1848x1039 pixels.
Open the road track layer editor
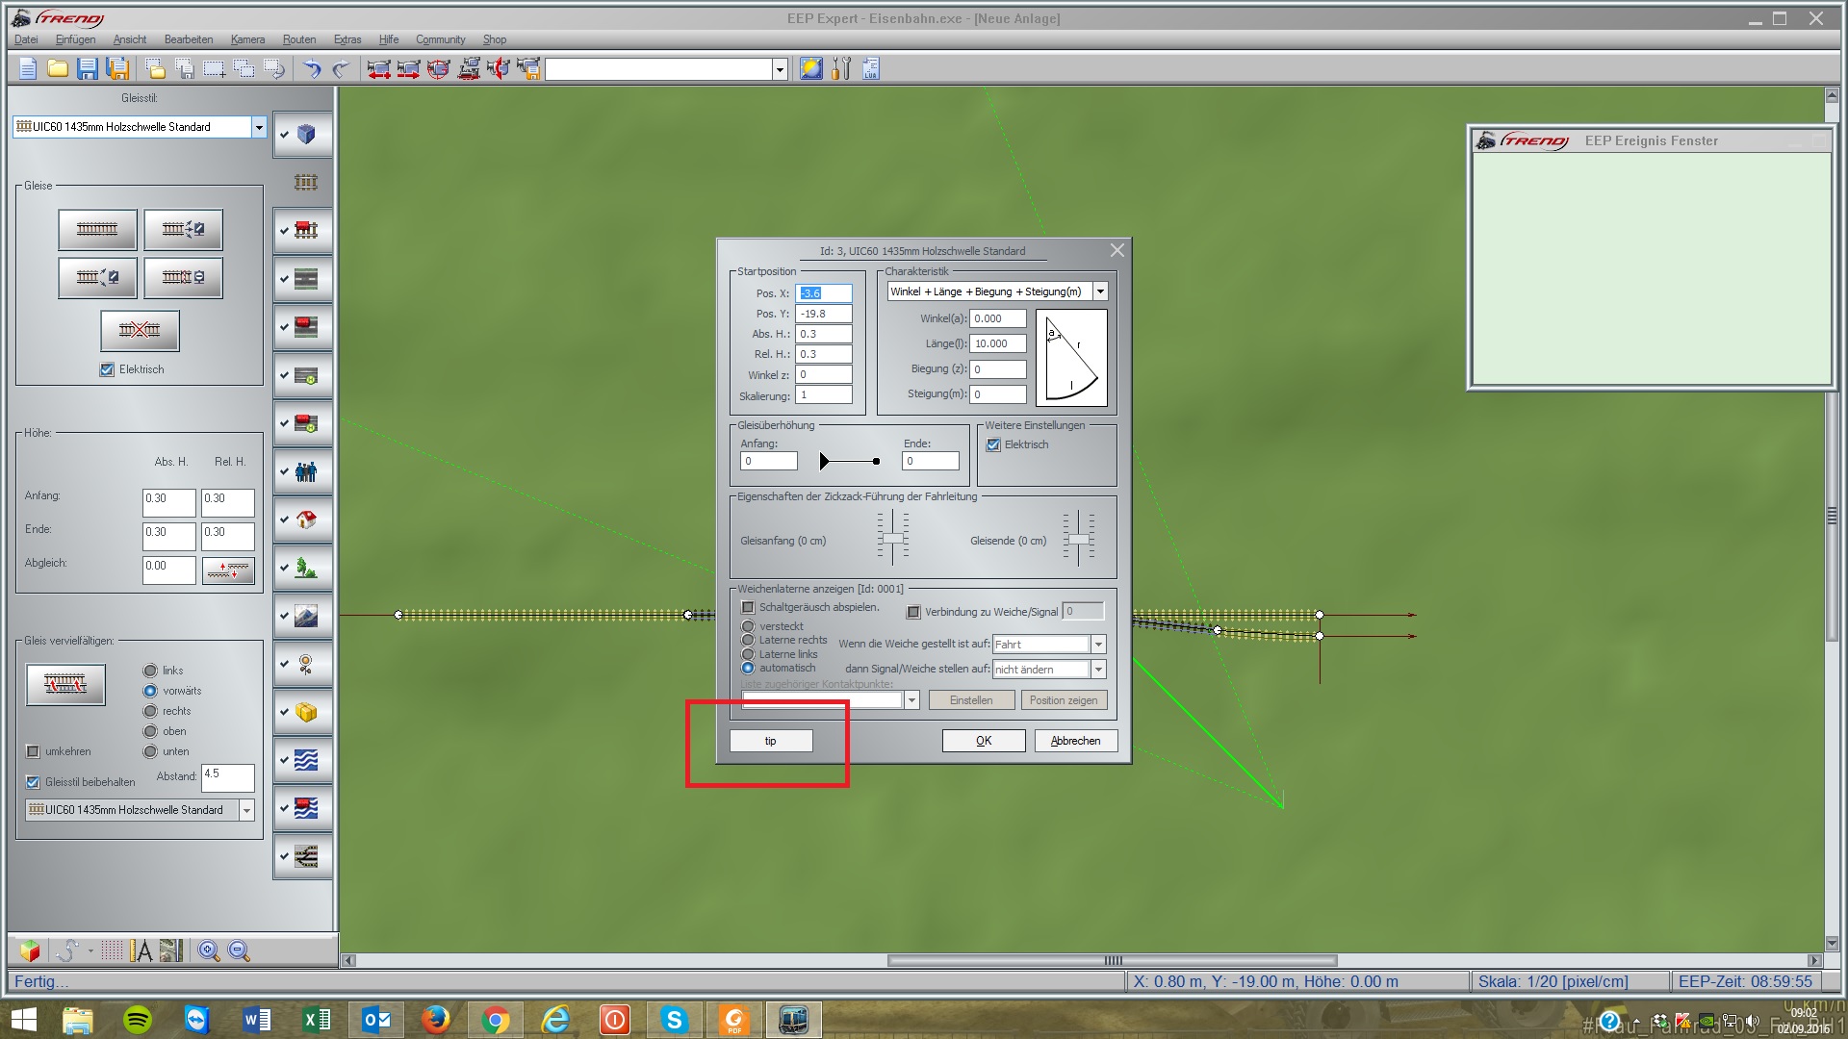305,279
